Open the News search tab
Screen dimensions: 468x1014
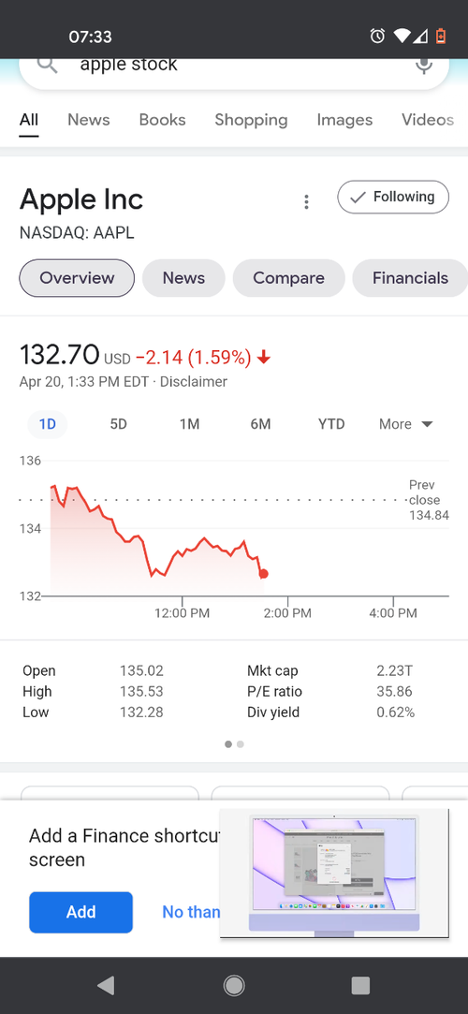click(x=89, y=120)
